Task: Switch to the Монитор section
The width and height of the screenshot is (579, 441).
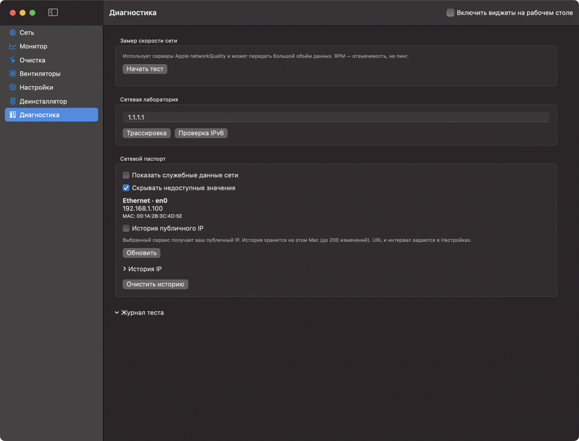Action: coord(52,46)
